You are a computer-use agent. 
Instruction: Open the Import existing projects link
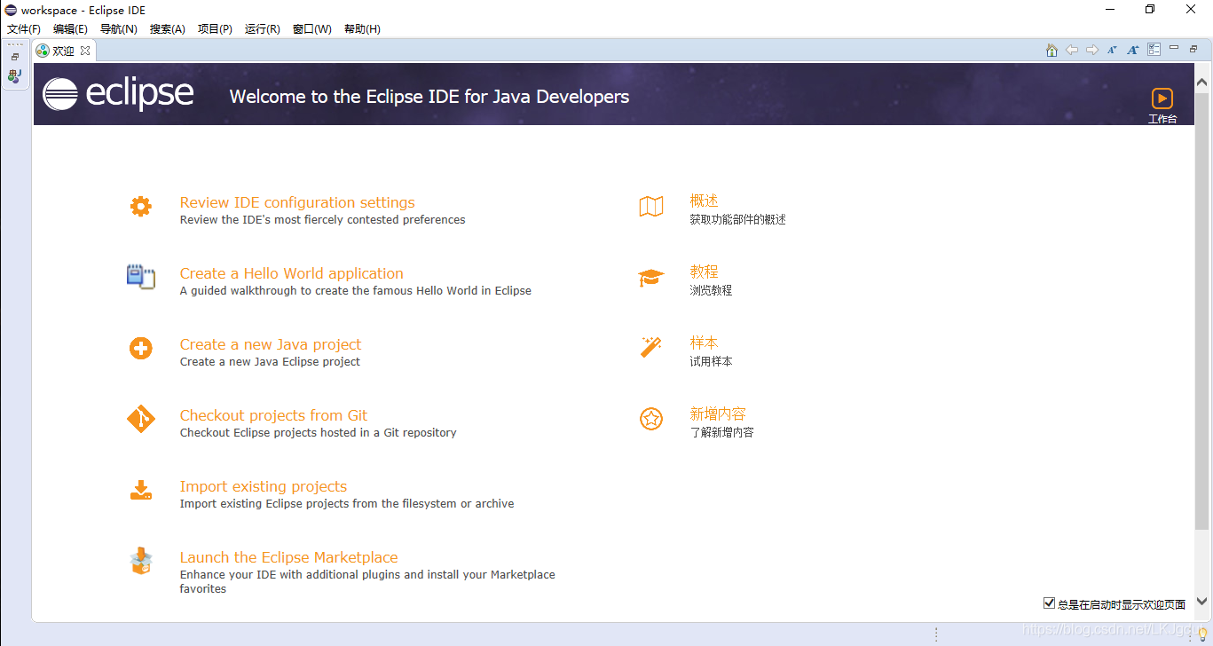[x=264, y=486]
